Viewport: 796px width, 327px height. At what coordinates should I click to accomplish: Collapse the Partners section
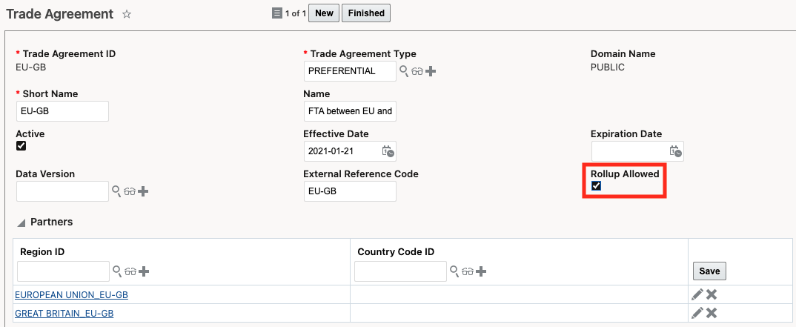click(21, 222)
